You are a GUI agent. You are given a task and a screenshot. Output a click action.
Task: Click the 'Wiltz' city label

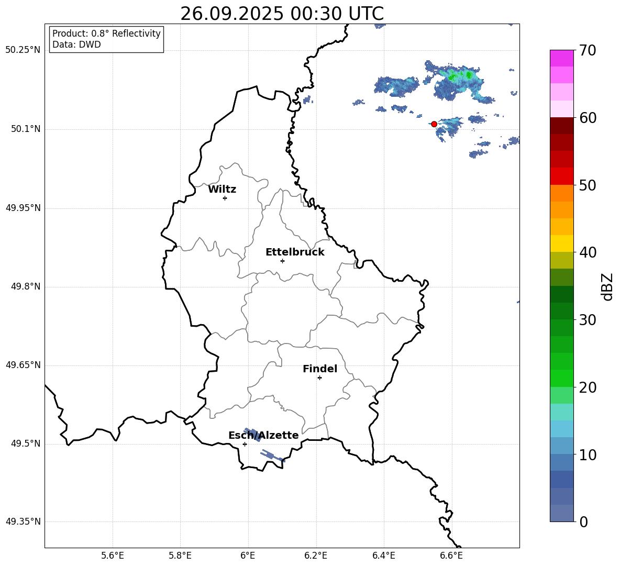coord(222,190)
